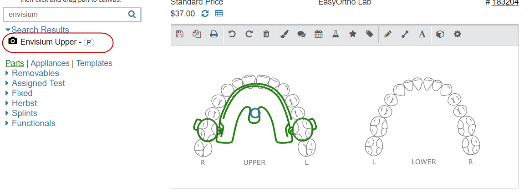
Task: Click the trash delete icon
Action: coord(266,34)
